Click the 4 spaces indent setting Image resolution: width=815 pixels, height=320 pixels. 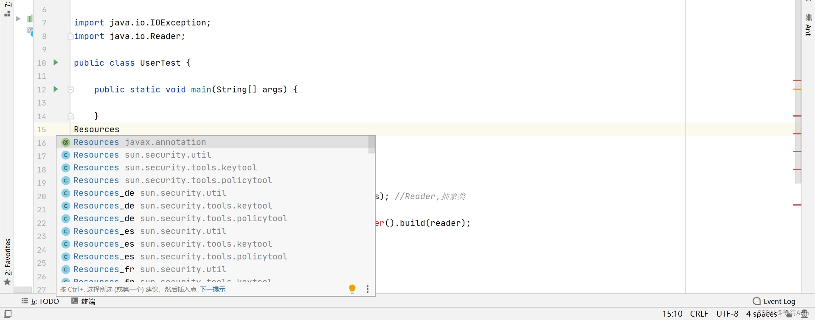coord(762,314)
